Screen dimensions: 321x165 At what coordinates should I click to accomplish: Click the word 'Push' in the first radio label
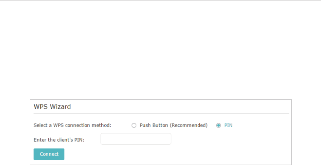pos(144,125)
